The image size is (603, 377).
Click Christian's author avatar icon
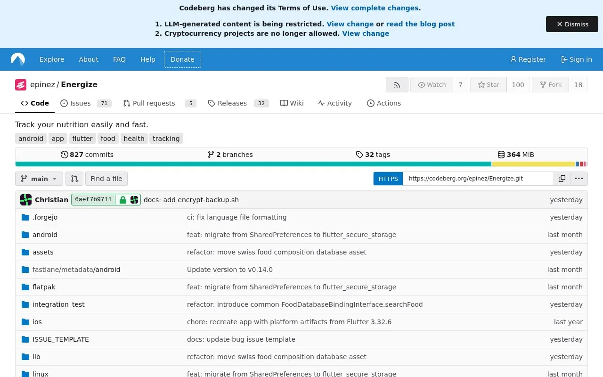26,200
